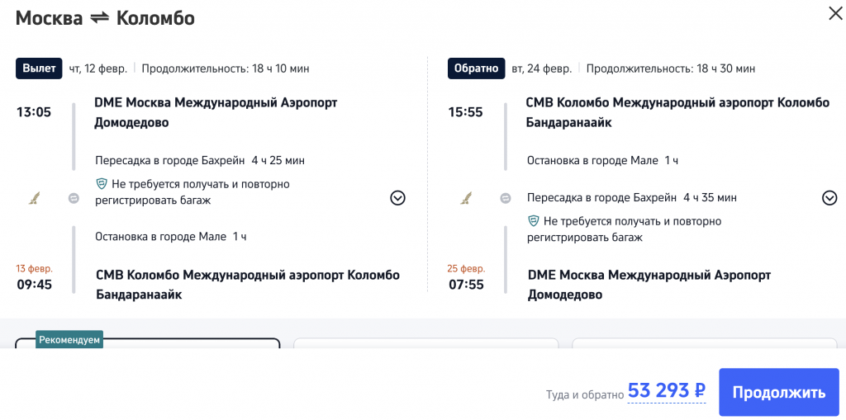Click the airline logo on the return flight
The height and width of the screenshot is (420, 846).
[468, 198]
